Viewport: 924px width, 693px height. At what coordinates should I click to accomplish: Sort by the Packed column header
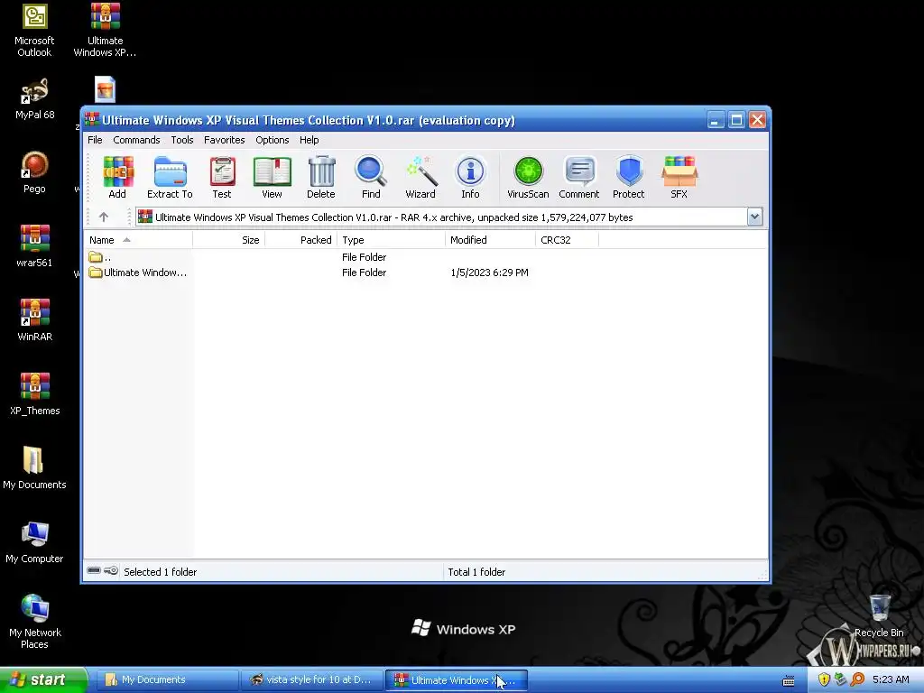(301, 240)
